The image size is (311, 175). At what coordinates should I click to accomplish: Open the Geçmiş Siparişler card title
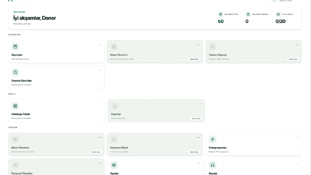(22, 81)
